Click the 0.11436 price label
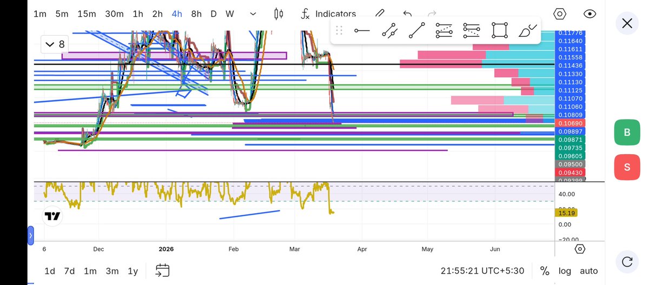The height and width of the screenshot is (285, 649). tap(570, 65)
